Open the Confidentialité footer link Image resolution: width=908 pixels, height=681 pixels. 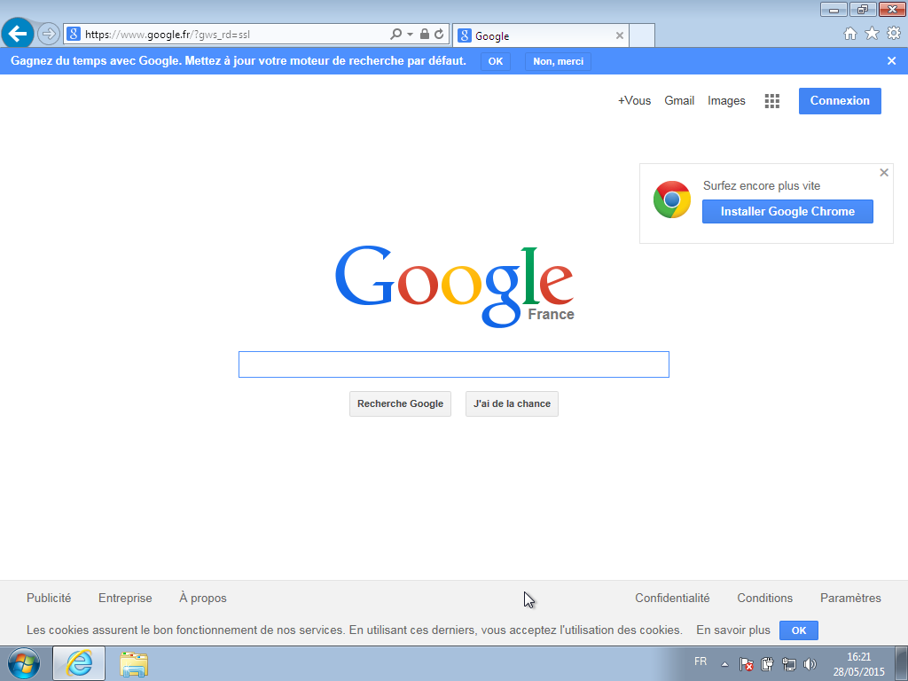tap(672, 599)
